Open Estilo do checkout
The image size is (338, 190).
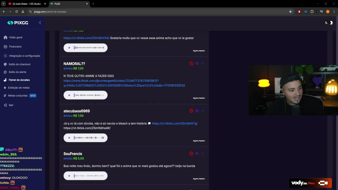point(20,64)
